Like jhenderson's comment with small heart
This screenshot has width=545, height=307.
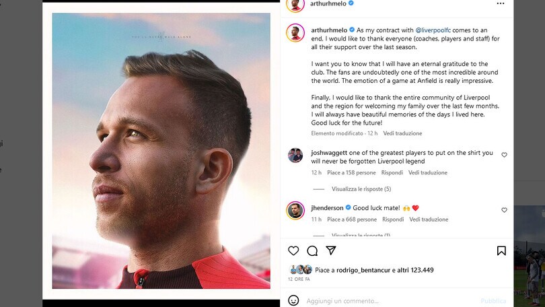coord(504,210)
